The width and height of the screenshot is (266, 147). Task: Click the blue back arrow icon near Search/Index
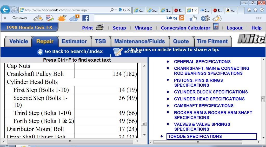click(x=40, y=52)
